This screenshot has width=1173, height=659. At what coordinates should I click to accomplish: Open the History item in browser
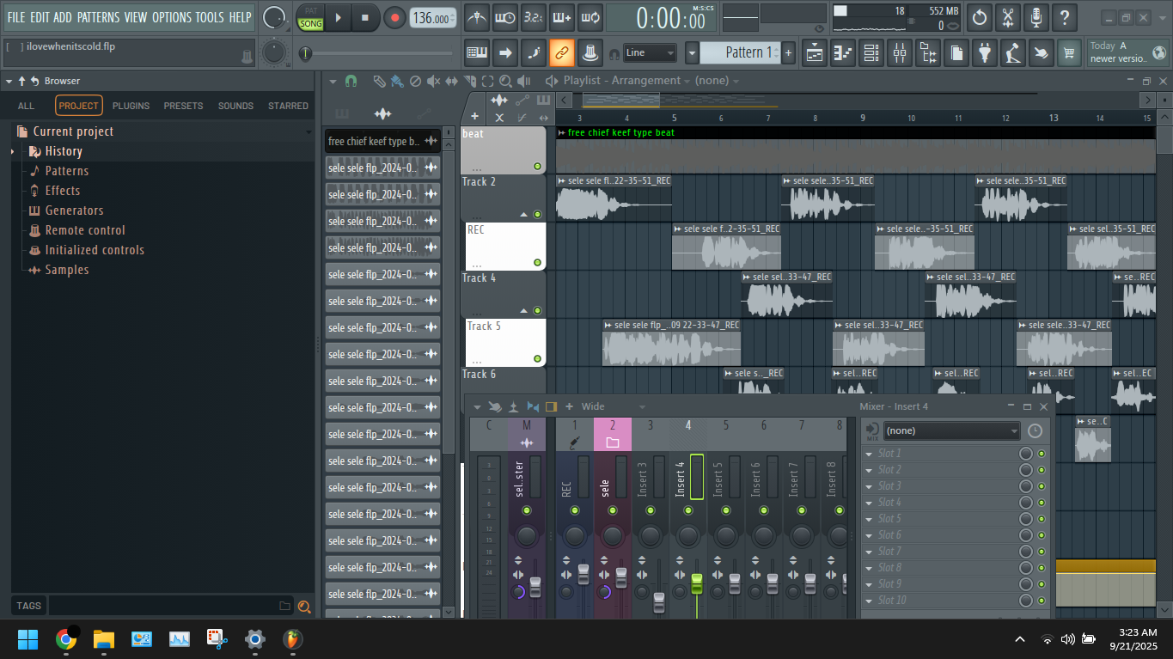point(64,151)
